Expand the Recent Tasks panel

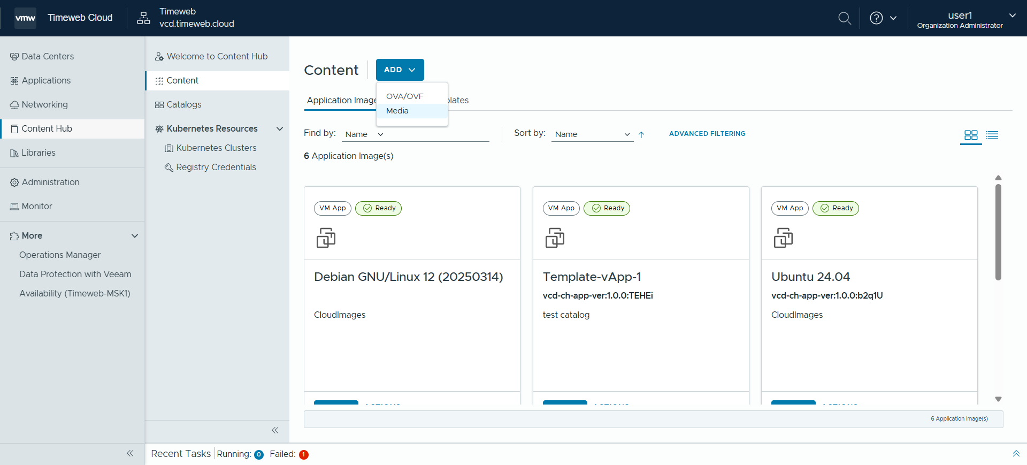click(x=1016, y=454)
